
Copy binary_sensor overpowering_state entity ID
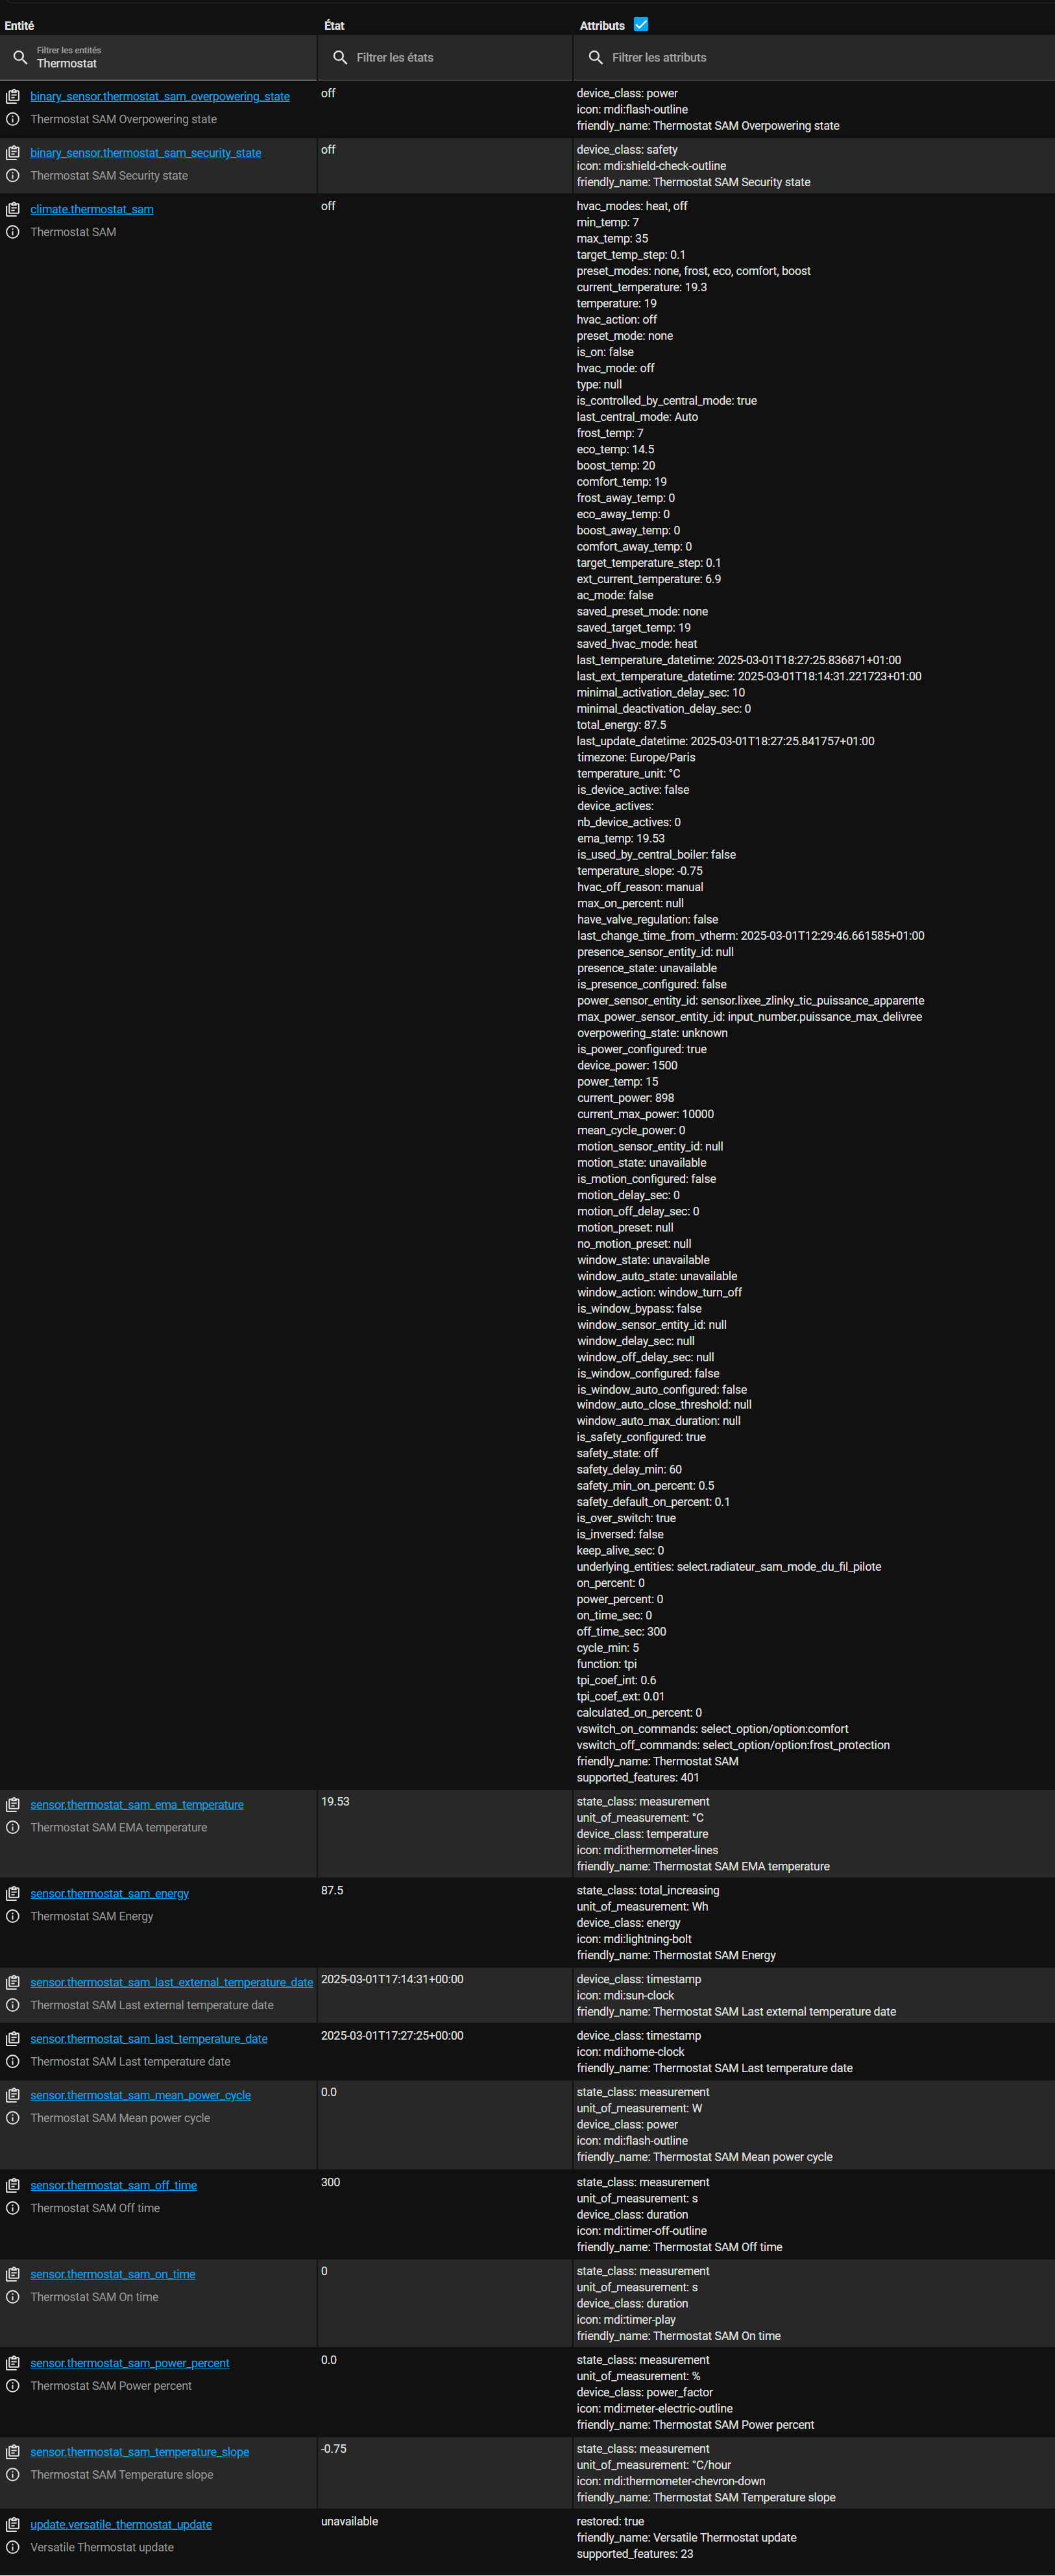pyautogui.click(x=13, y=96)
